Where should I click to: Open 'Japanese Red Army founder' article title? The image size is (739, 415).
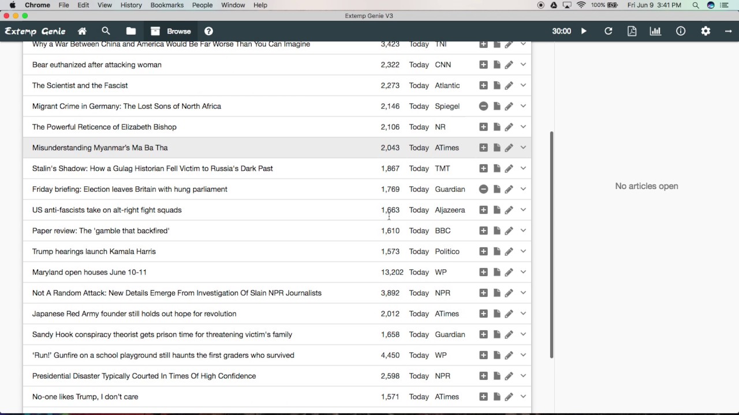coord(134,314)
